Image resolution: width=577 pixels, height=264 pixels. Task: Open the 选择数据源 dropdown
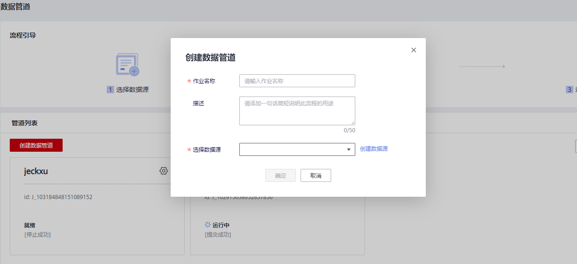(297, 149)
